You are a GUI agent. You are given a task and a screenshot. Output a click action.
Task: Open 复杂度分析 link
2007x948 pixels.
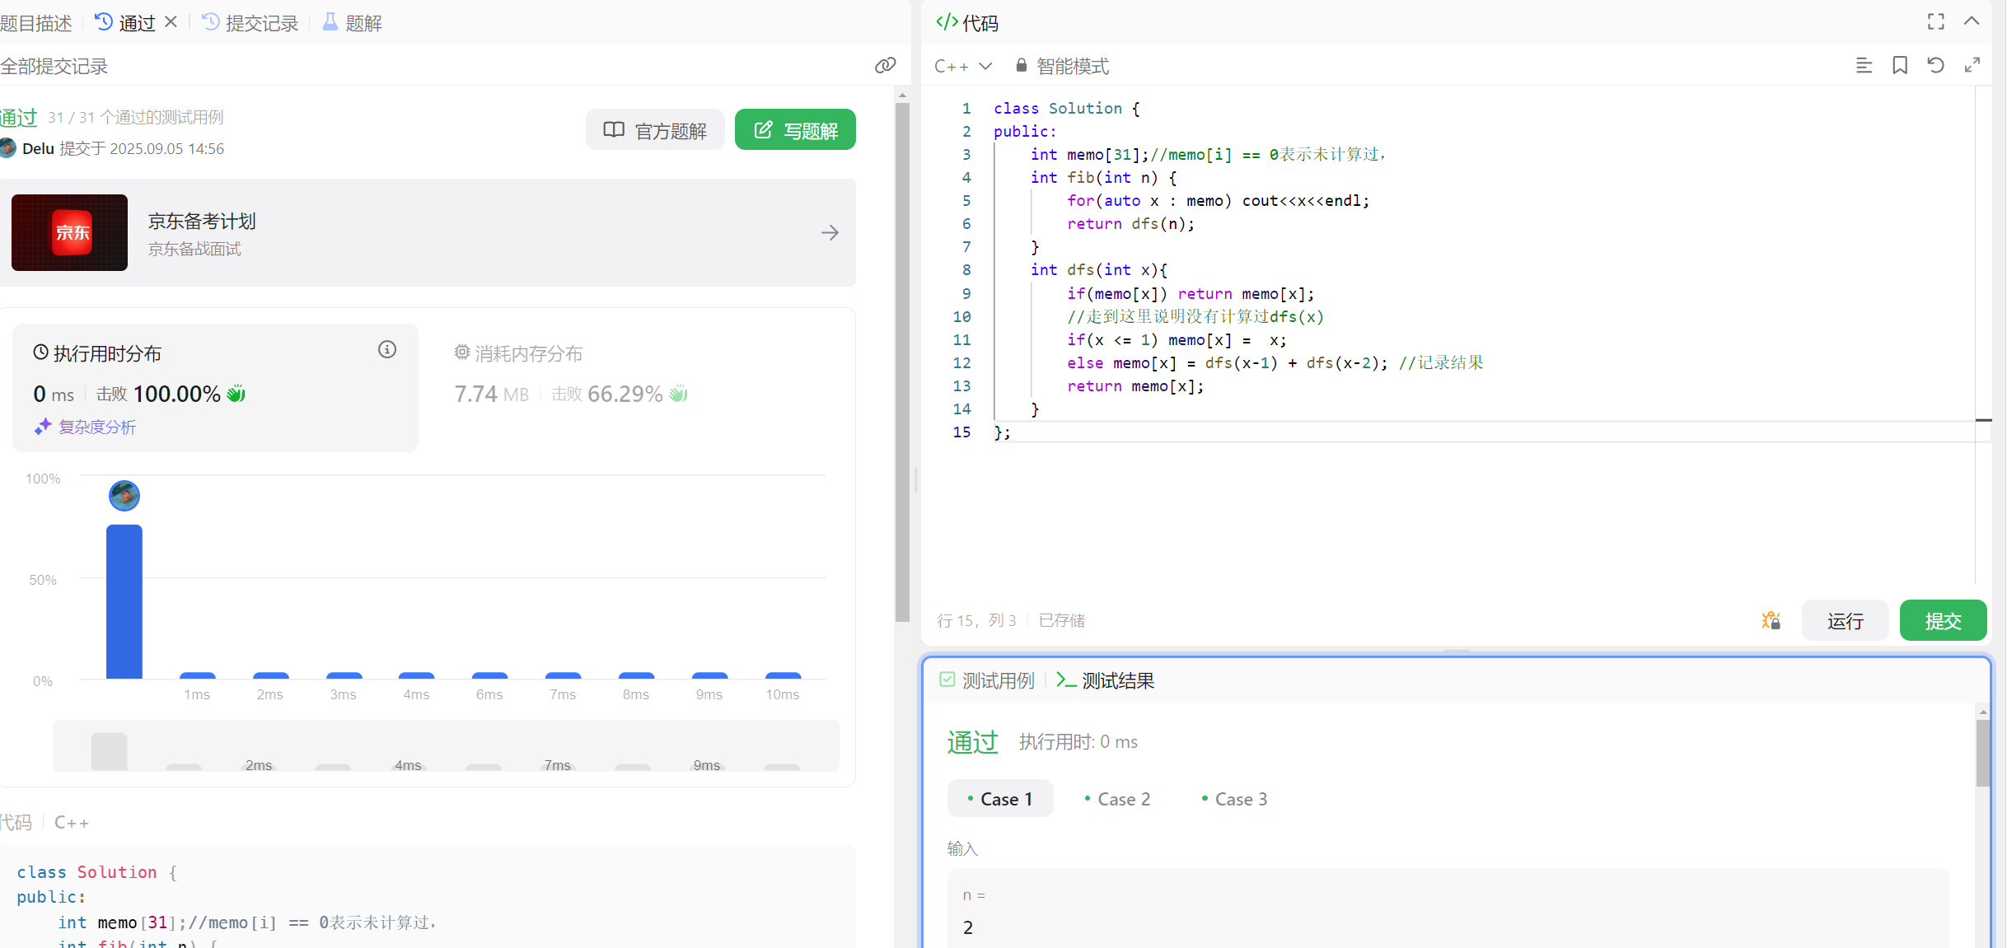(86, 427)
